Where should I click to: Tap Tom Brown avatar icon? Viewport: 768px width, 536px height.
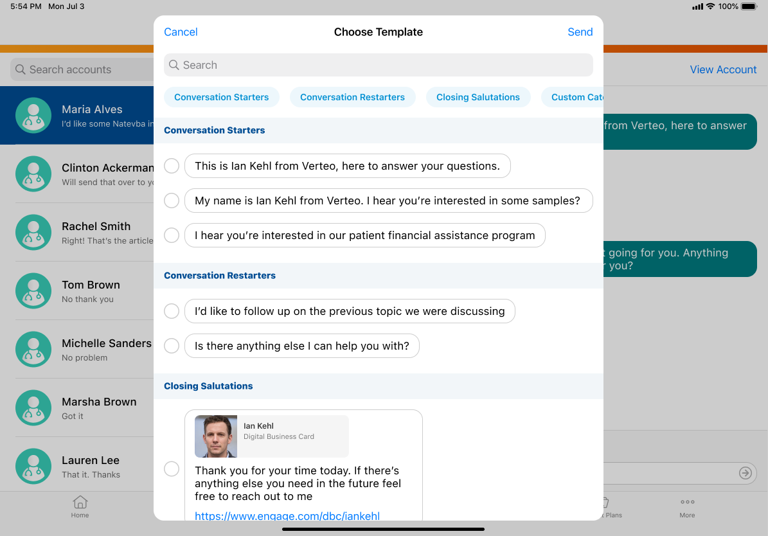[33, 291]
